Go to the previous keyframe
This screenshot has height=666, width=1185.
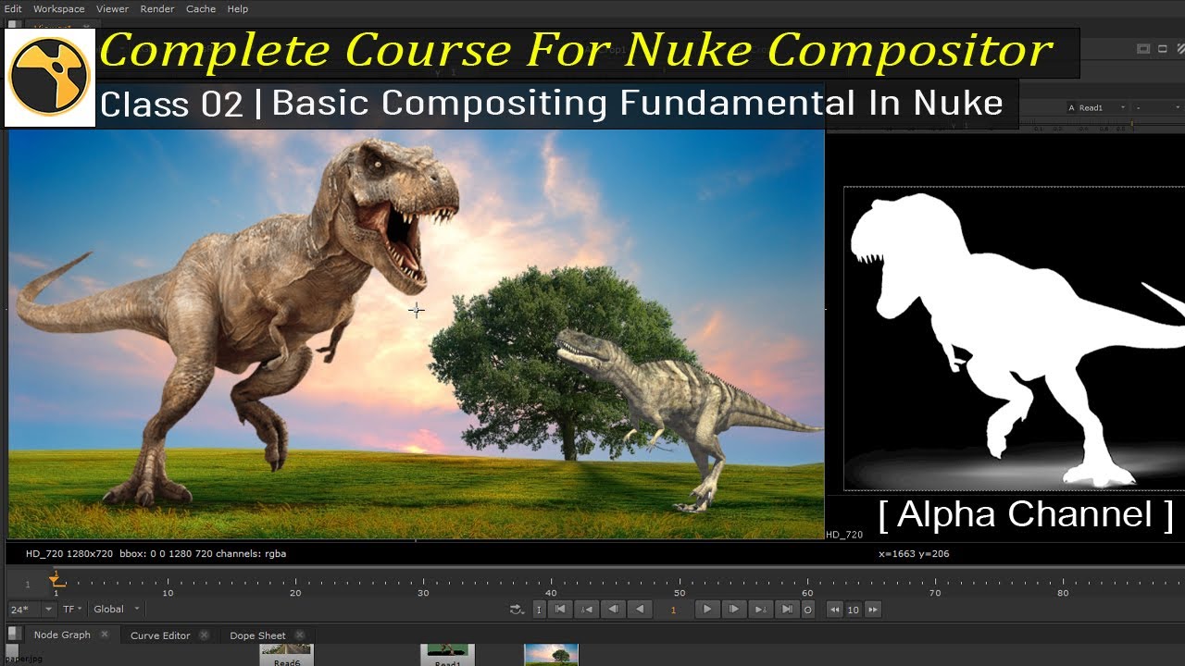587,609
